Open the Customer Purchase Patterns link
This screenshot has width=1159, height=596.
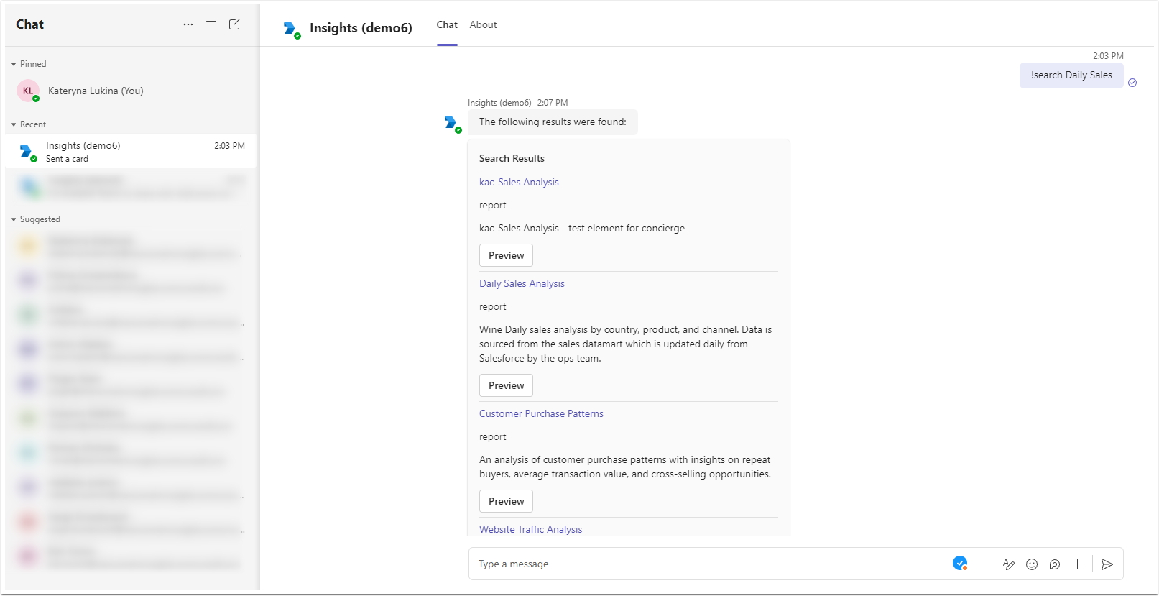coord(541,413)
